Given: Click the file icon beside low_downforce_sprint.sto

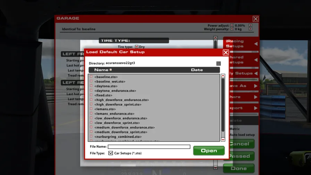Looking at the screenshot, I should (91, 123).
